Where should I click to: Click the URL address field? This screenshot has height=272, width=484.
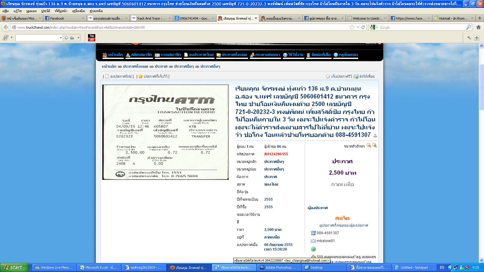click(181, 27)
